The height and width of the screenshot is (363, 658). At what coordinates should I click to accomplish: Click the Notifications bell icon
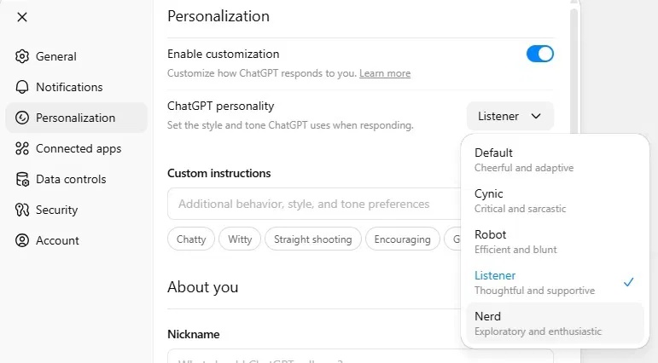coord(22,87)
